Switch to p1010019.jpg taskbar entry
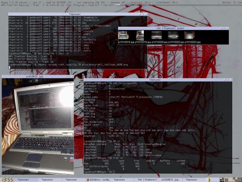The height and width of the screenshot is (182, 242). click(170, 180)
